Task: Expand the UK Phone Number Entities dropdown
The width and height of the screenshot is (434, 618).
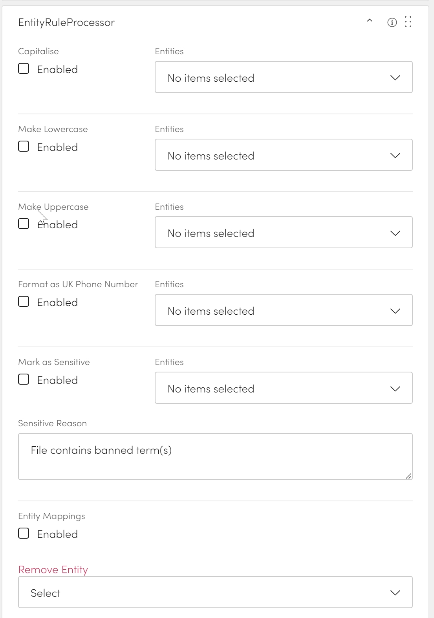Action: [283, 310]
